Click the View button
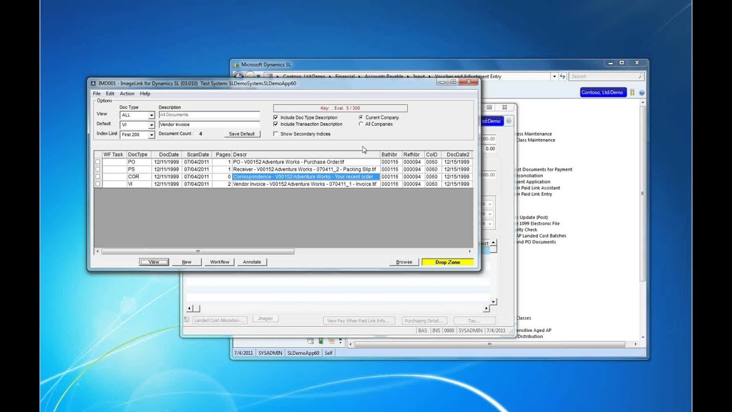This screenshot has height=412, width=732. [x=154, y=262]
